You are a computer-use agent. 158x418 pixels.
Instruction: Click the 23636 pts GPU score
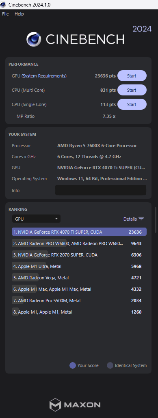coord(105,76)
